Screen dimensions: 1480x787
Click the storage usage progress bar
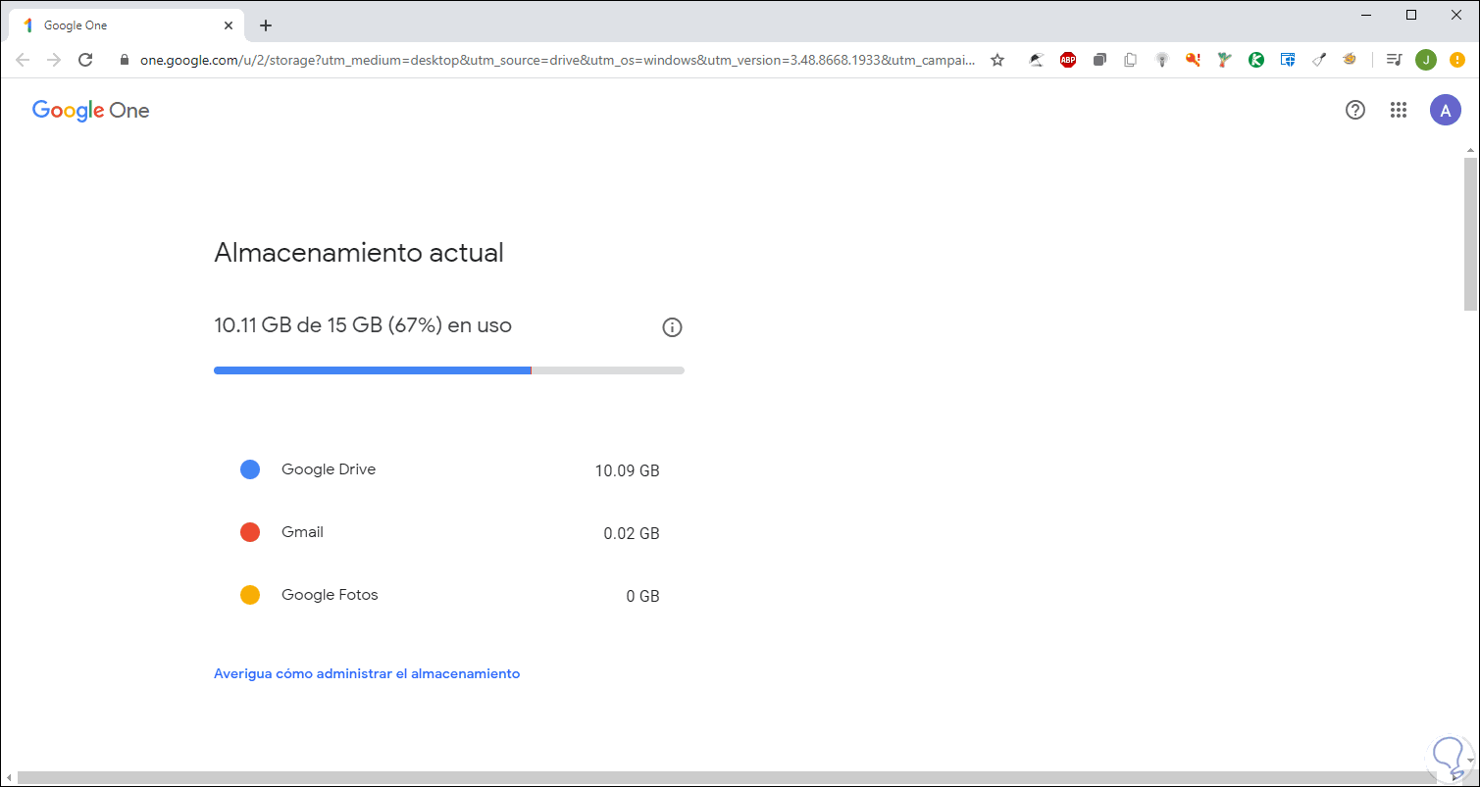(449, 370)
